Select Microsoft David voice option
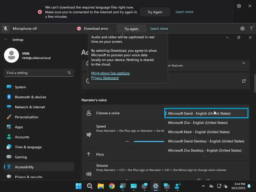 [206, 113]
